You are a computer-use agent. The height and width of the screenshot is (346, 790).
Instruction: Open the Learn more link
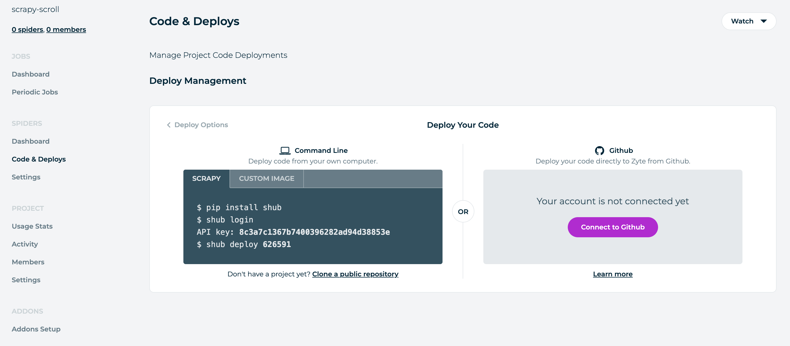612,274
